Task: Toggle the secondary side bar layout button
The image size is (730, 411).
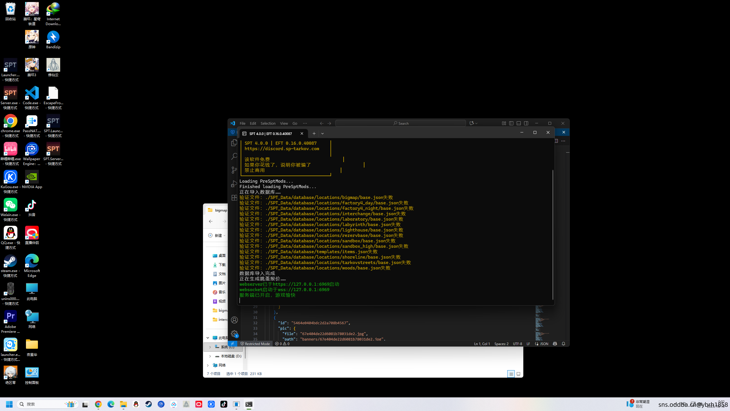Action: pos(526,123)
